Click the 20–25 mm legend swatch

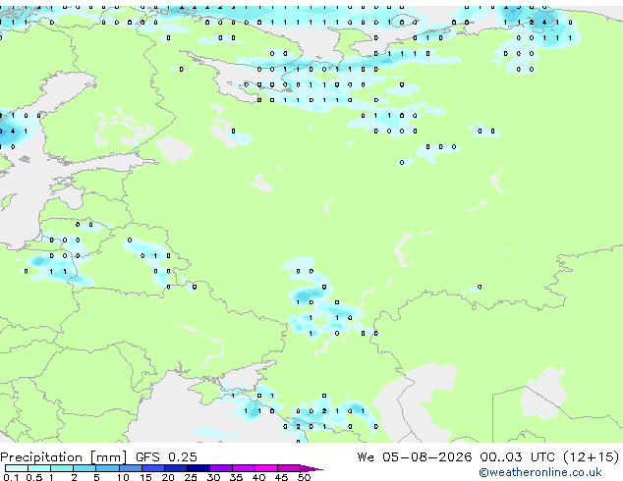176,468
